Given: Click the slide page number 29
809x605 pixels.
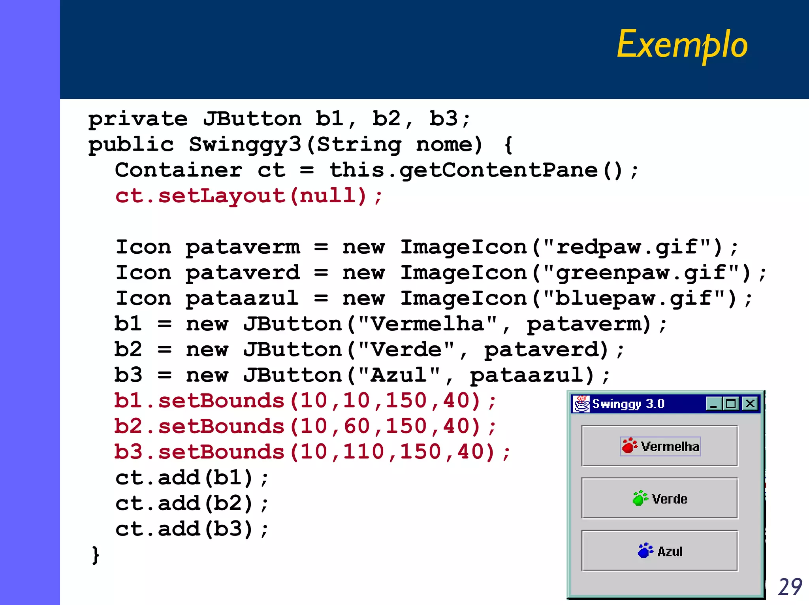Looking at the screenshot, I should [x=790, y=587].
